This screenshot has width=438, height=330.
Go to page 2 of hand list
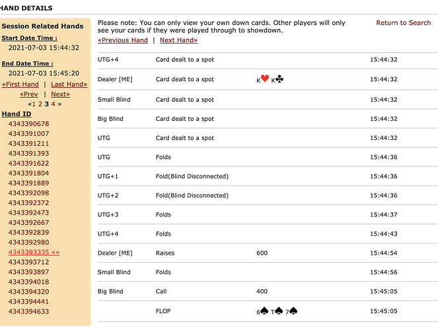[x=40, y=104]
